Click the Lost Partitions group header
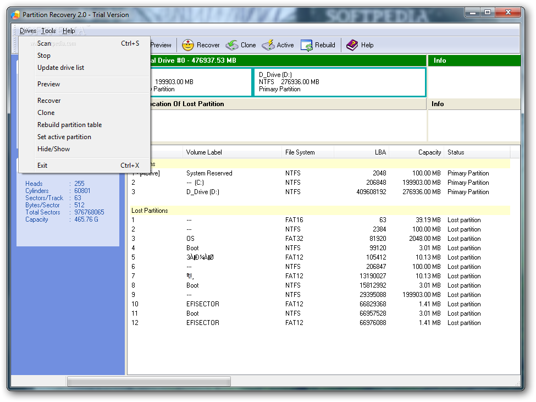 320,211
